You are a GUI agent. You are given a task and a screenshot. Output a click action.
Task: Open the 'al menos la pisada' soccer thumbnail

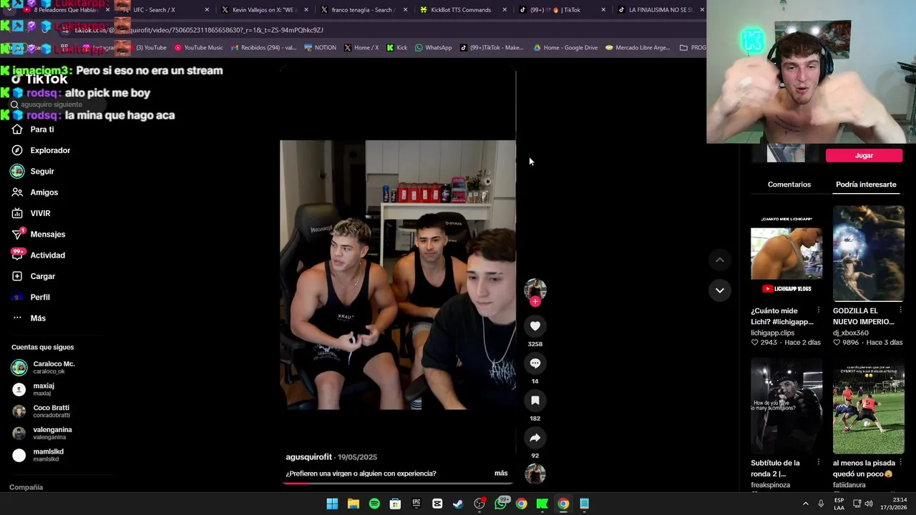[x=868, y=406]
